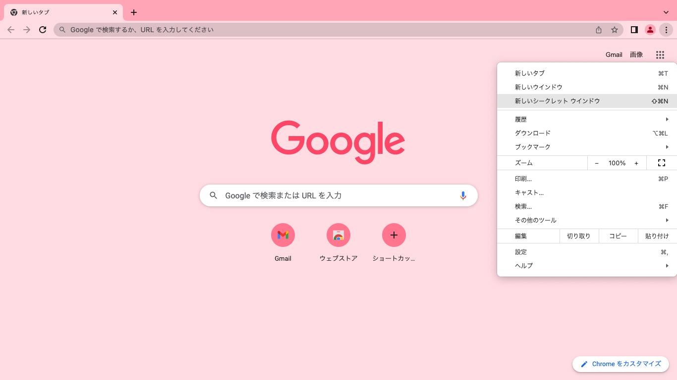Select 新しいウインドウ in the menu
The width and height of the screenshot is (677, 380).
click(x=587, y=87)
